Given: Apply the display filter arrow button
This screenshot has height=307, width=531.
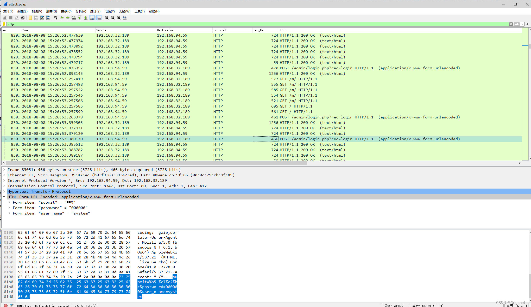Looking at the screenshot, I should (x=517, y=24).
